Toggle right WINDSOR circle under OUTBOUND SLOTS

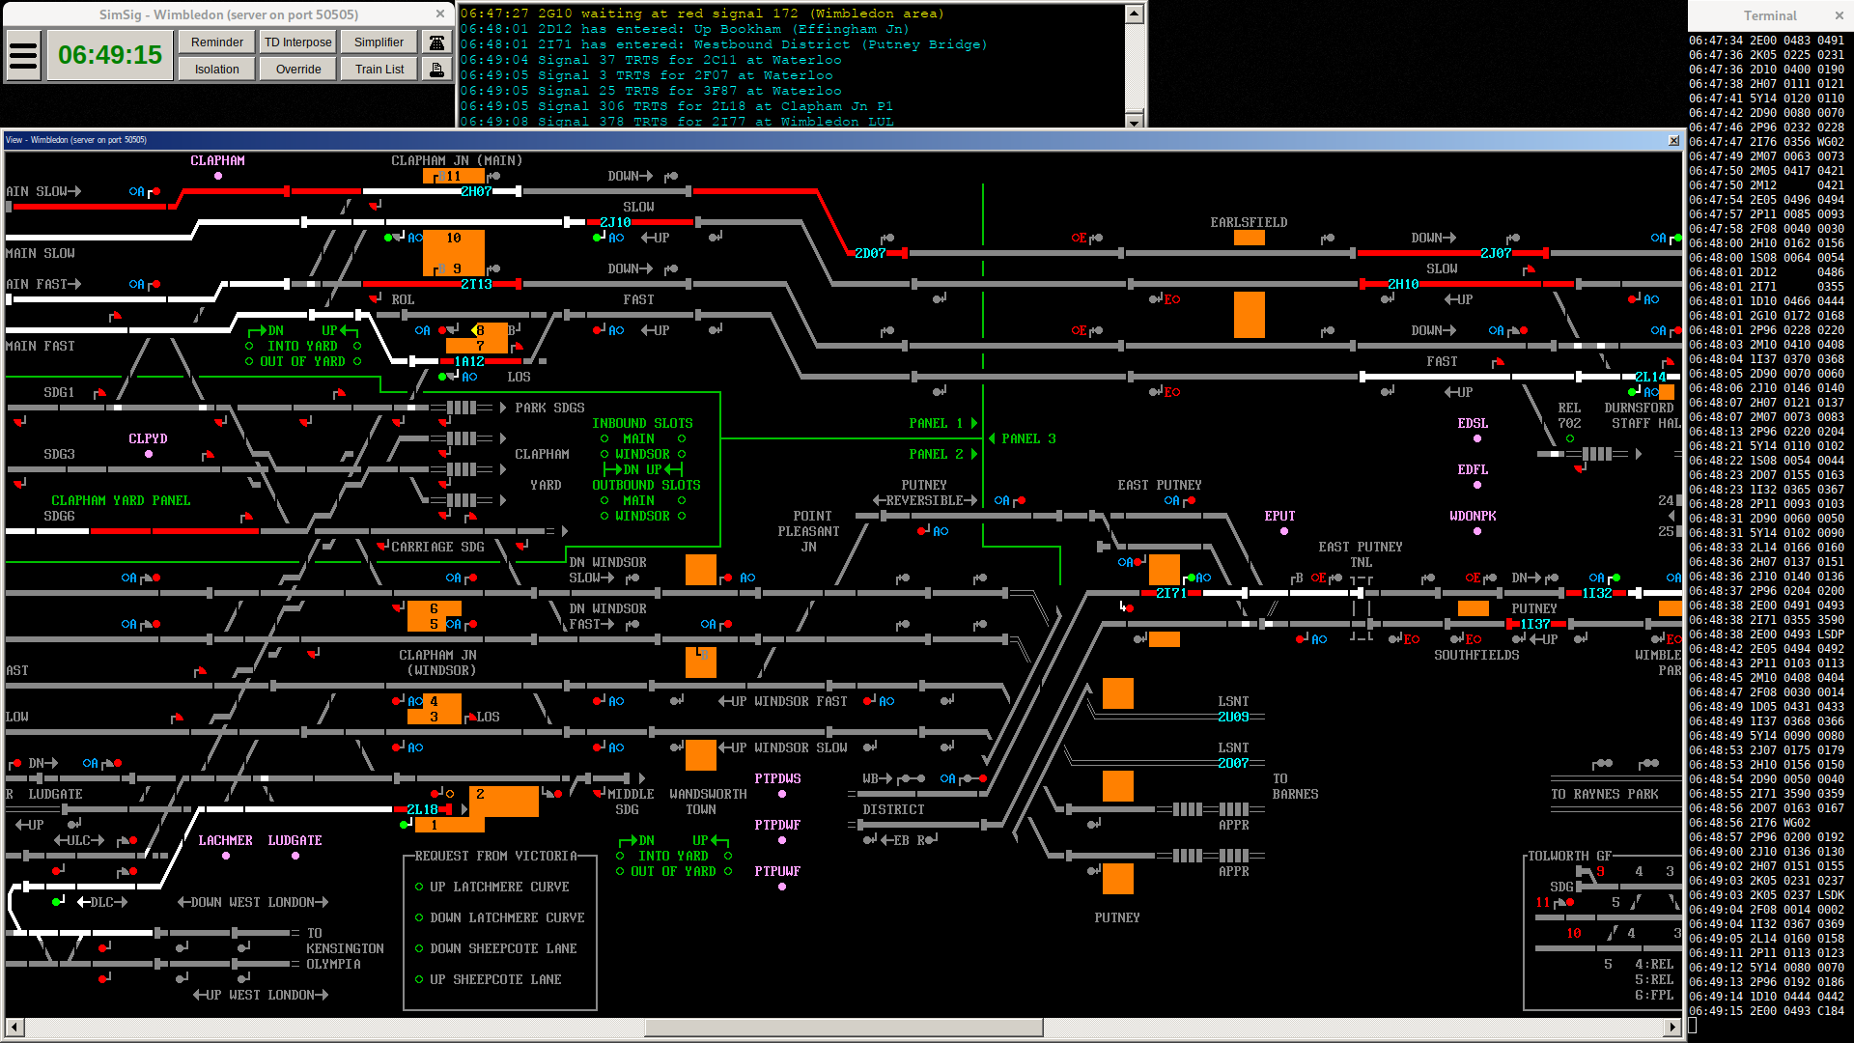[x=682, y=516]
